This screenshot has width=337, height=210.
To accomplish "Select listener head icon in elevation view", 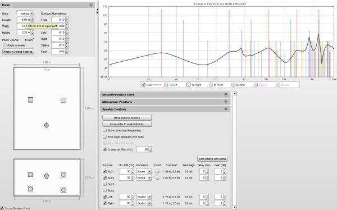I will [47, 176].
